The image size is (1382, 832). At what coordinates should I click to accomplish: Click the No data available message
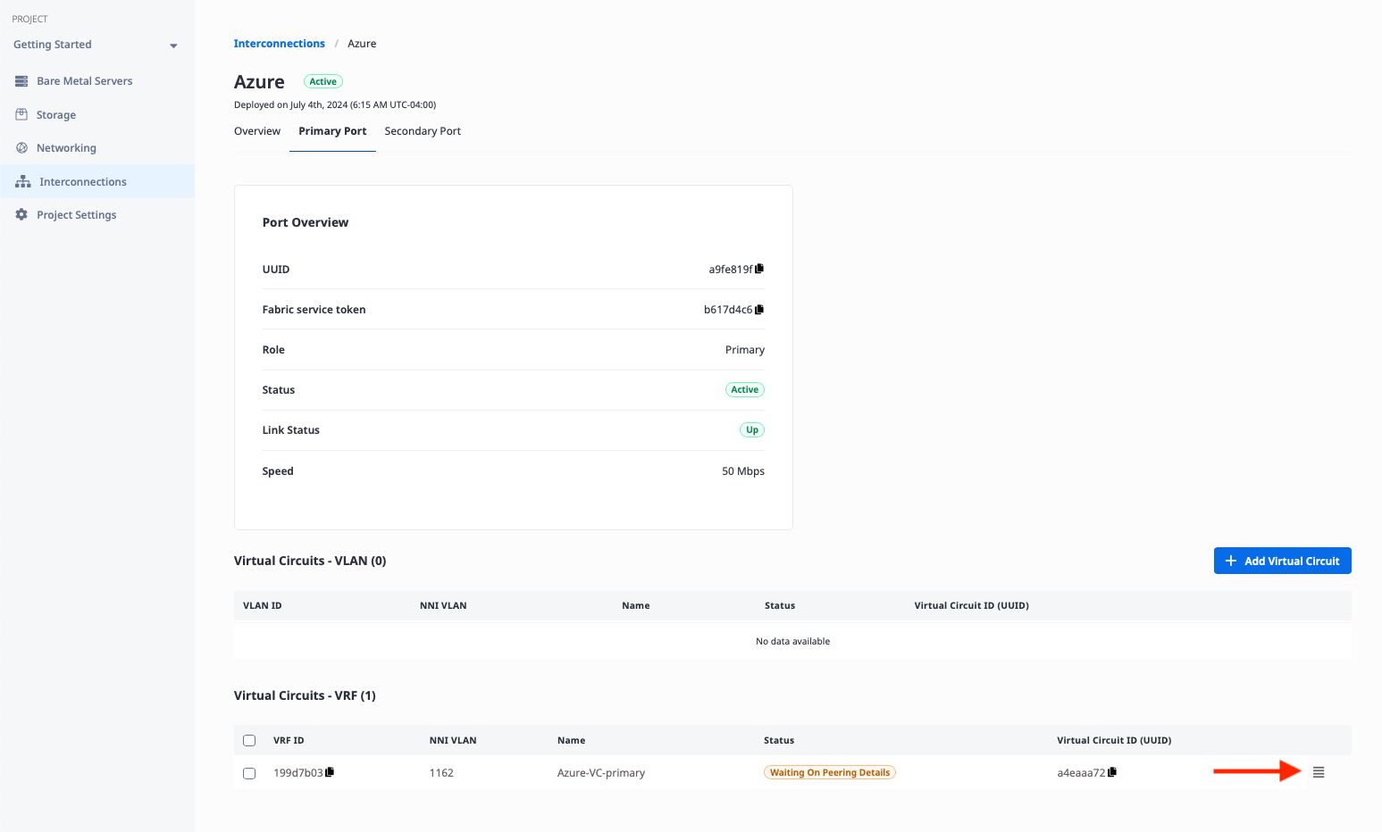click(x=793, y=641)
